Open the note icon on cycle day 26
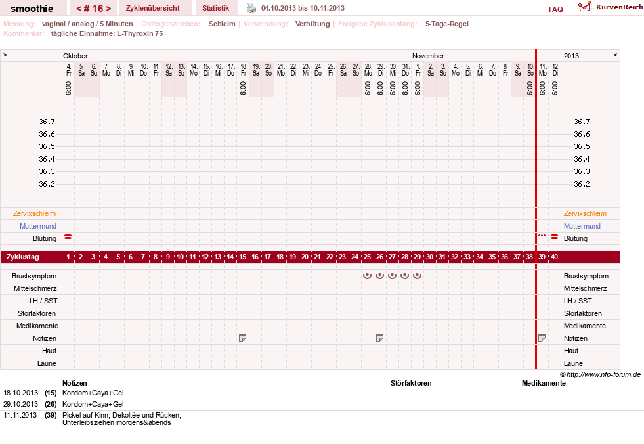This screenshot has width=644, height=444. 379,338
